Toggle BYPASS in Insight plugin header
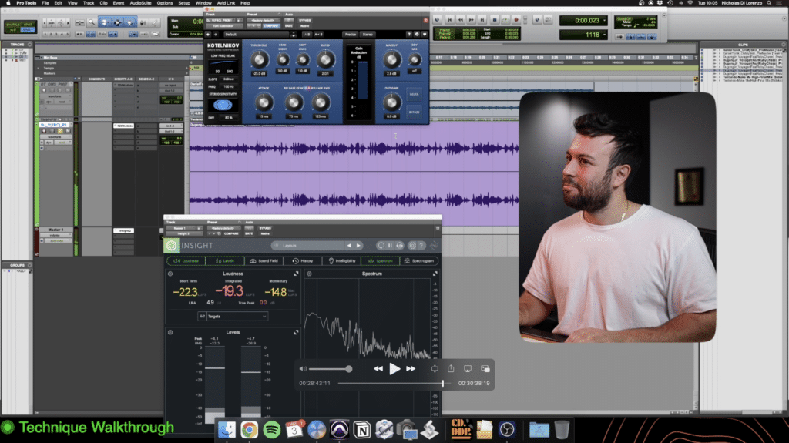Image resolution: width=789 pixels, height=443 pixels. pyautogui.click(x=265, y=228)
